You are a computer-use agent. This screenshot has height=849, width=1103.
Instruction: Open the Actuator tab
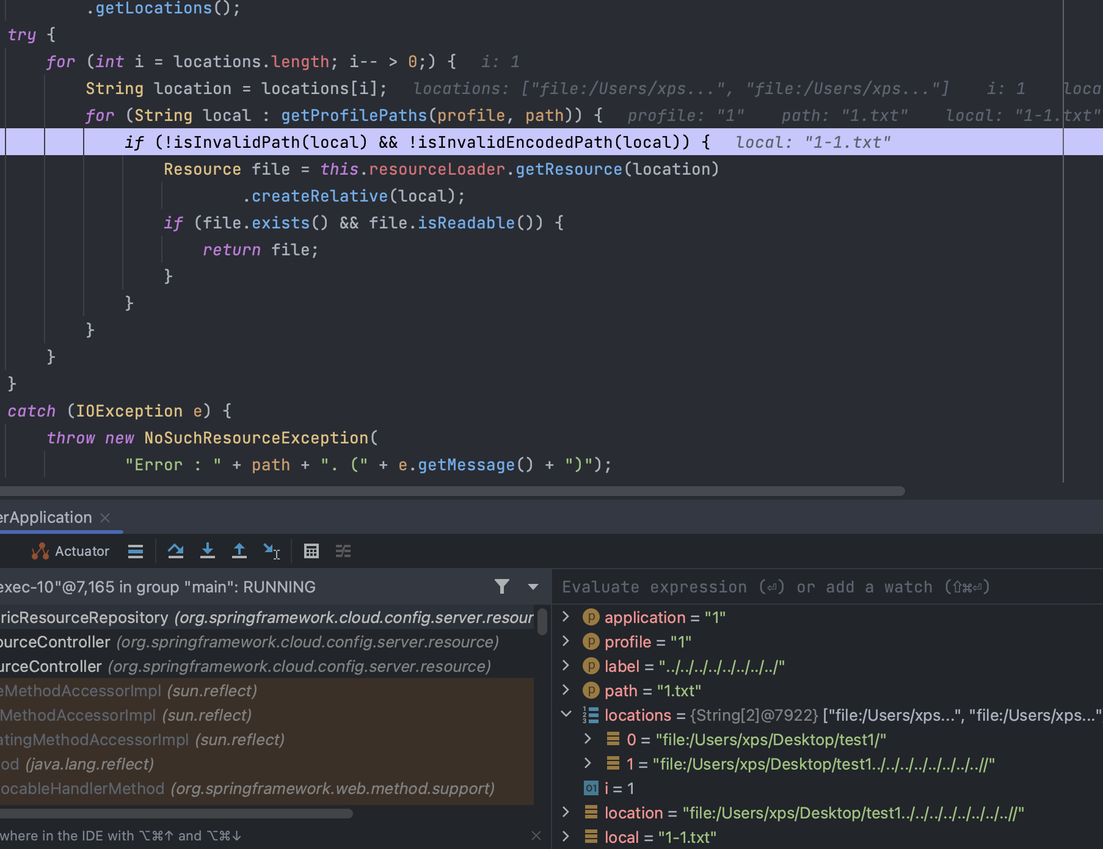pos(71,551)
